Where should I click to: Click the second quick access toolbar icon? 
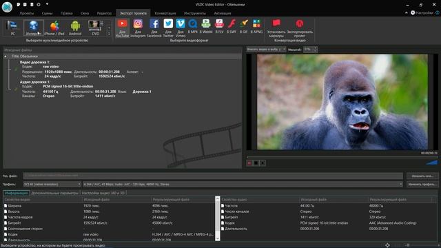tap(25, 5)
